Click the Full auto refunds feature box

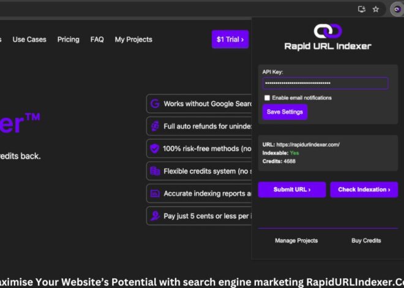point(199,126)
